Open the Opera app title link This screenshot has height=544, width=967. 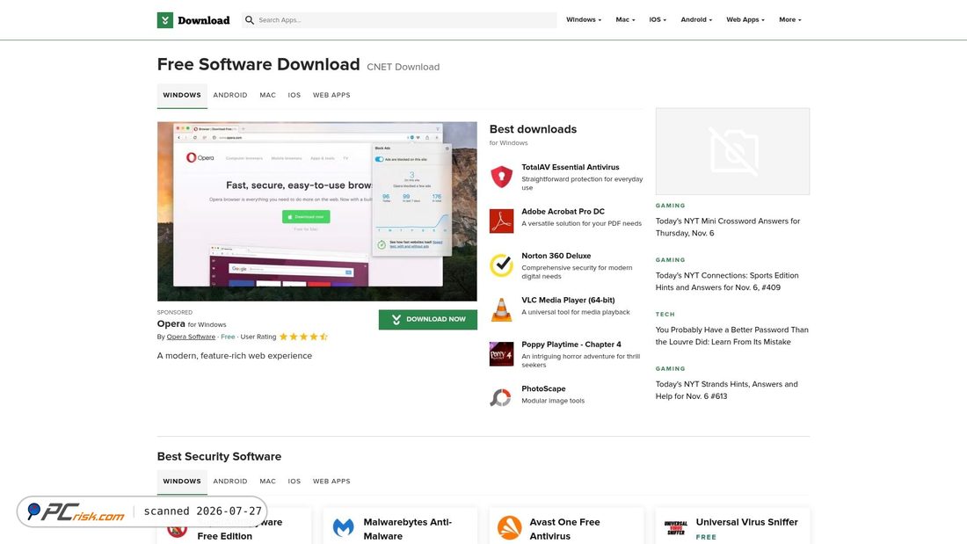(x=171, y=323)
